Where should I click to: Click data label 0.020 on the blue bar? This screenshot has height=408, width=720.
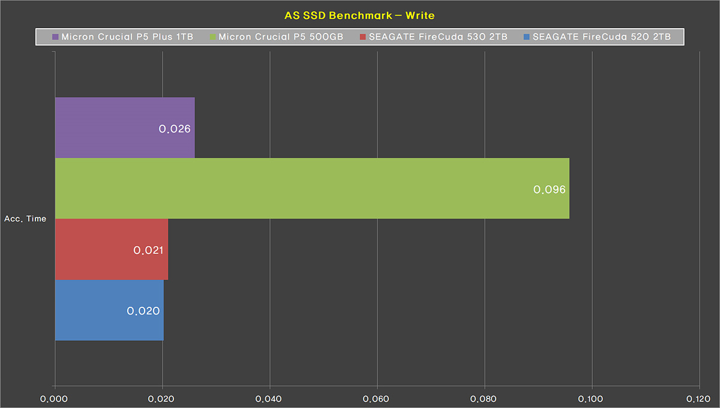coord(143,311)
